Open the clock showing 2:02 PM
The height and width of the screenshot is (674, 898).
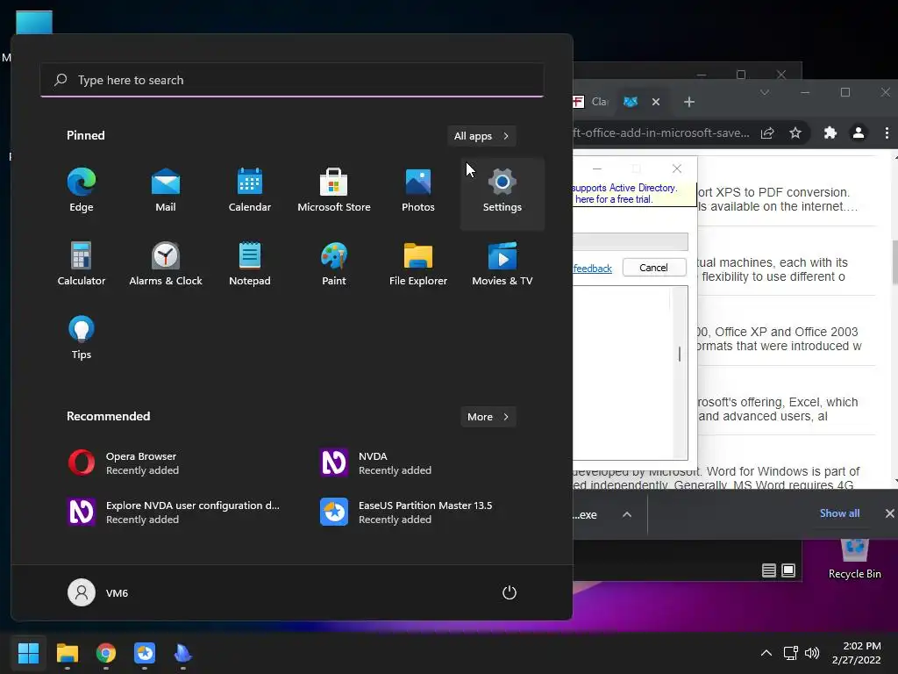(856, 653)
